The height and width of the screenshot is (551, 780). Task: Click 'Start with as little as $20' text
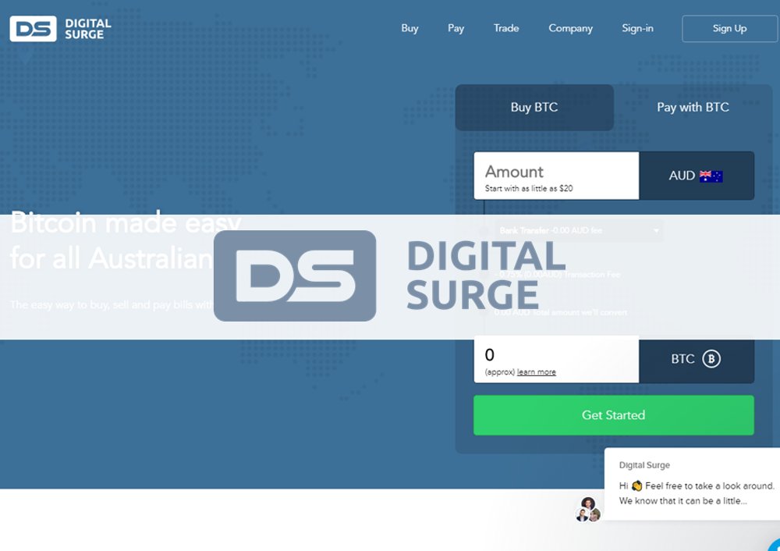click(x=528, y=189)
